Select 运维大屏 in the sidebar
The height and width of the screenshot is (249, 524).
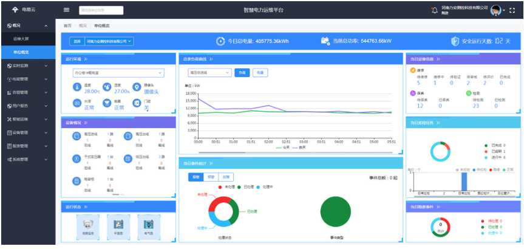click(x=21, y=39)
